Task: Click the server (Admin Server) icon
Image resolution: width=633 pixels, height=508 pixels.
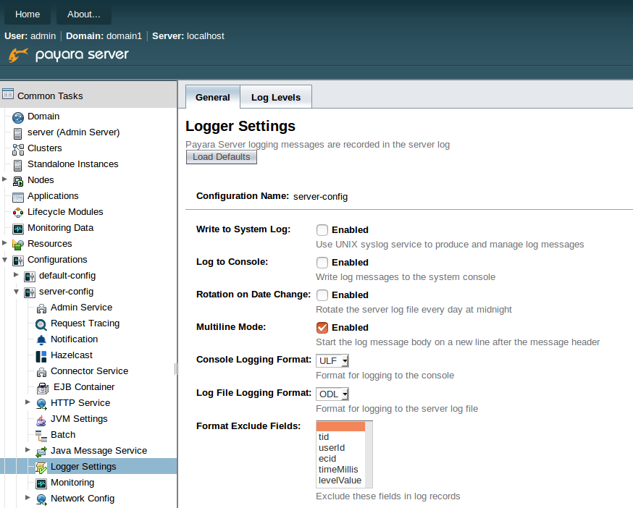Action: [x=18, y=133]
